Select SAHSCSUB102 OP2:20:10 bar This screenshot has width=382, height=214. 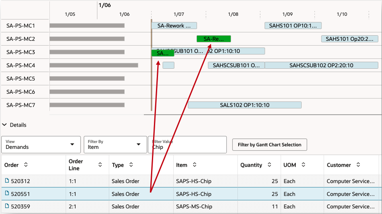pyautogui.click(x=321, y=65)
